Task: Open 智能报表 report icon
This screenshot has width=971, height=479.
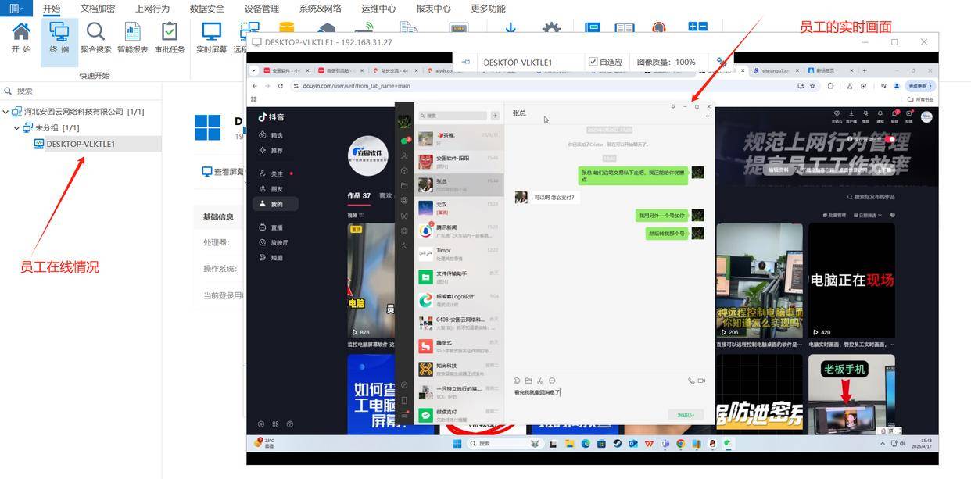Action: click(x=132, y=38)
